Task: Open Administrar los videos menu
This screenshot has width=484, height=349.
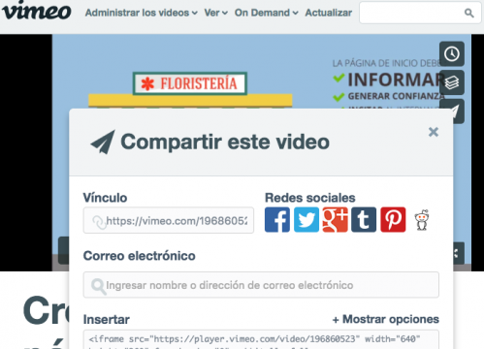Action: 141,13
